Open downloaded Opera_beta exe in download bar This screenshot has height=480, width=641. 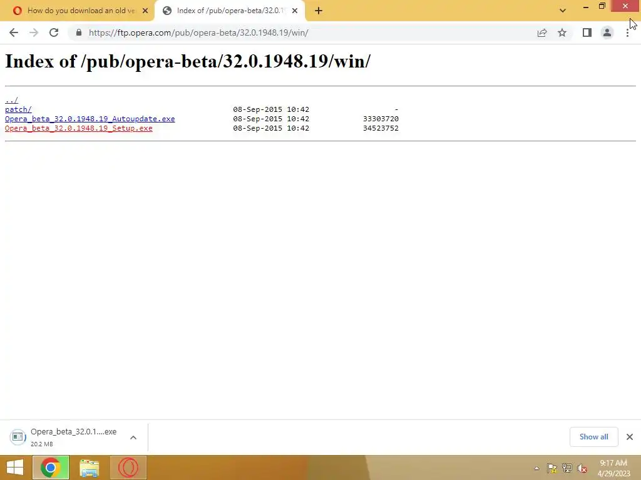click(74, 437)
